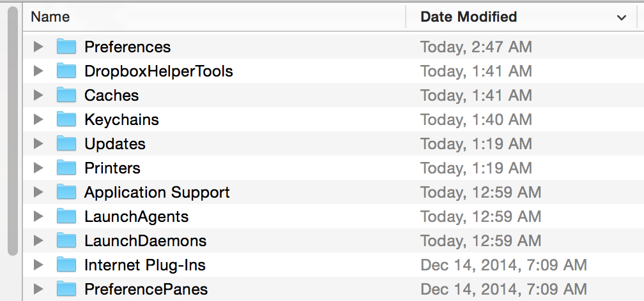
Task: Expand the Preferences folder disclosure triangle
Action: click(x=38, y=47)
